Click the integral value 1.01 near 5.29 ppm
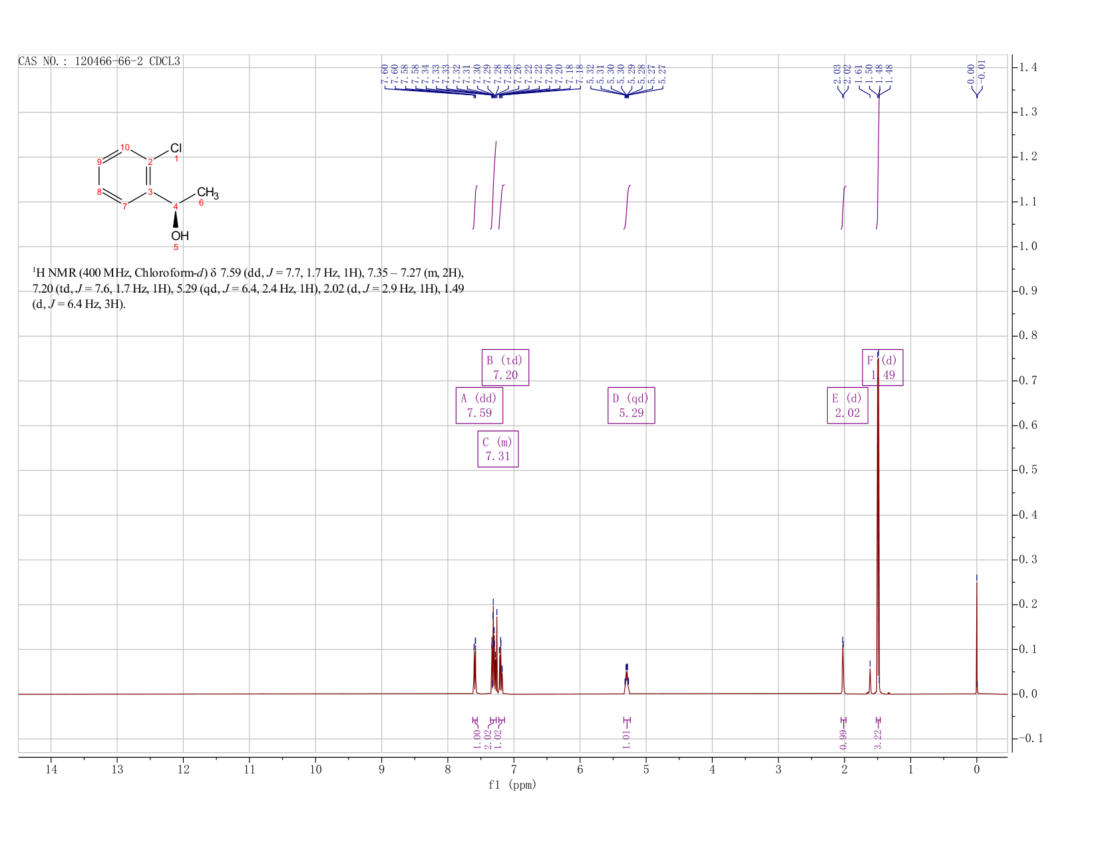The image size is (1098, 848). point(626,739)
